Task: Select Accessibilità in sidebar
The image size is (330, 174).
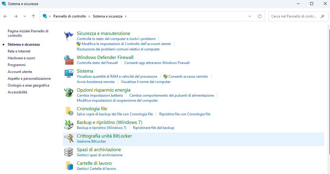Action: 17,92
